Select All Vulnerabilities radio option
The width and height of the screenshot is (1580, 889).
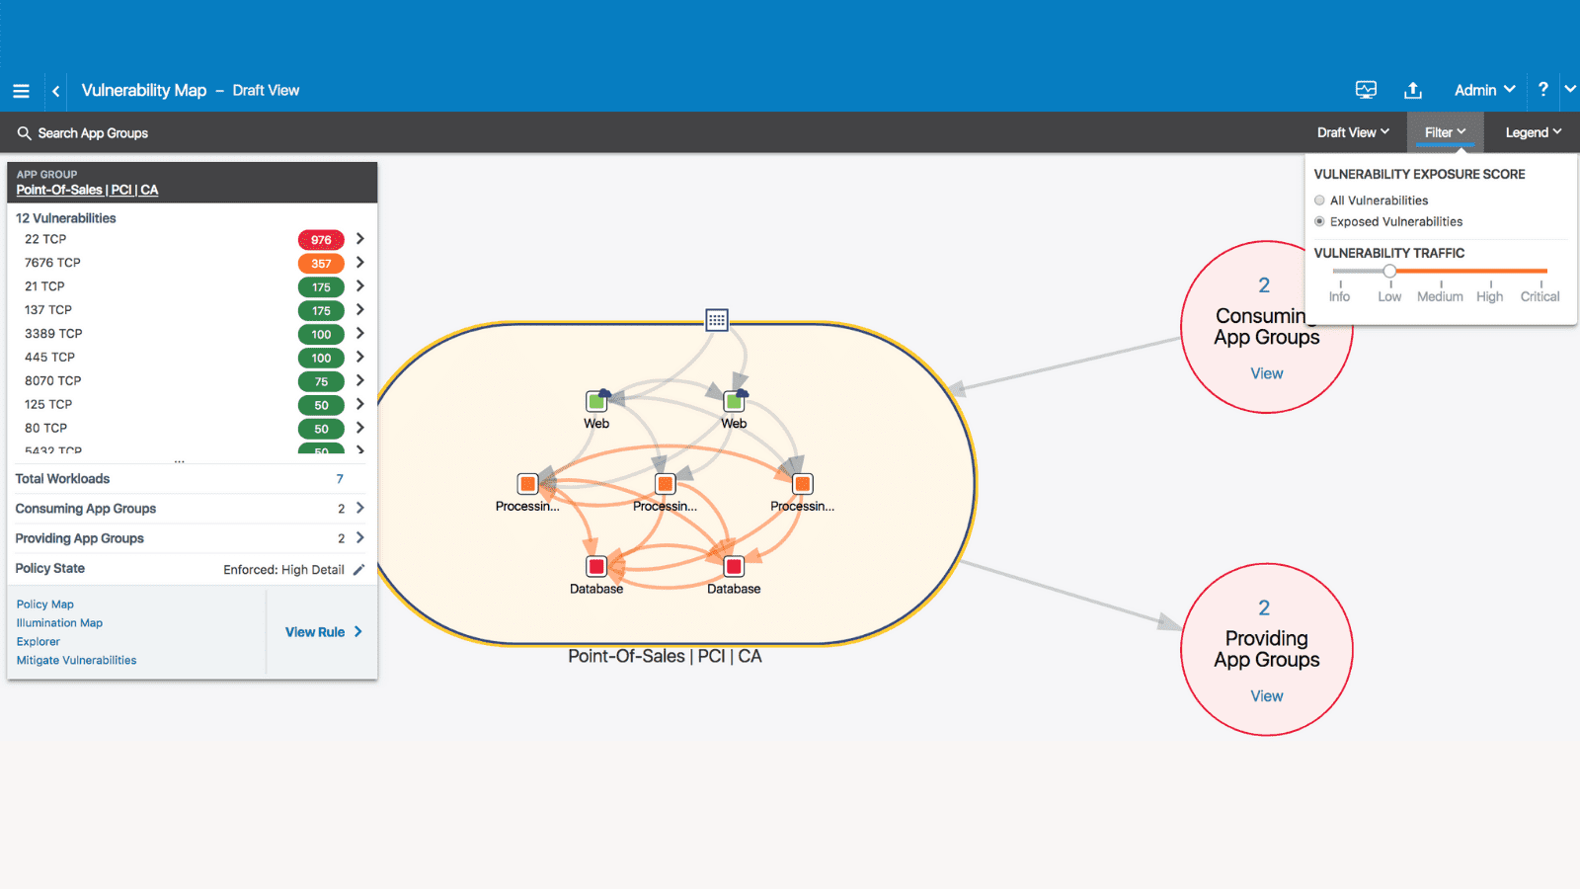1319,201
